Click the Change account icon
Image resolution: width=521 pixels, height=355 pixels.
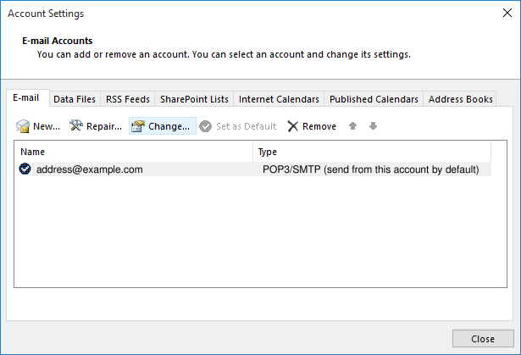coord(138,126)
